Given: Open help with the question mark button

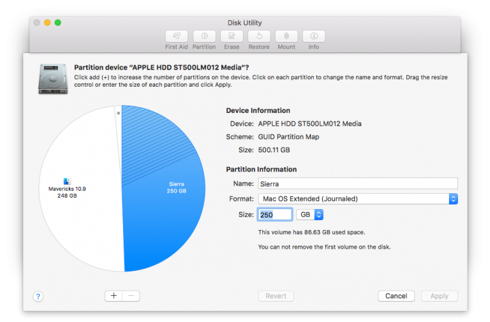Looking at the screenshot, I should coord(38,296).
